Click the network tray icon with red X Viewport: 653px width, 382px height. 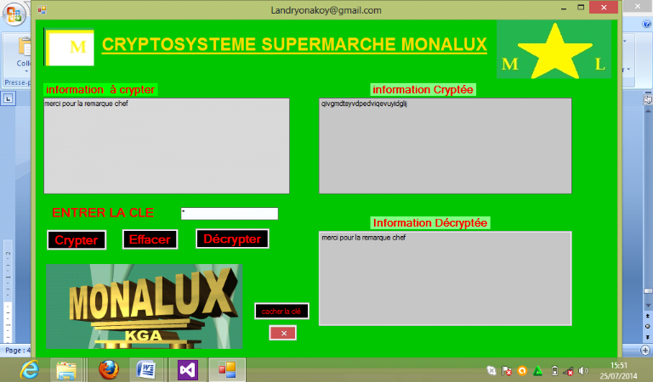click(x=569, y=371)
